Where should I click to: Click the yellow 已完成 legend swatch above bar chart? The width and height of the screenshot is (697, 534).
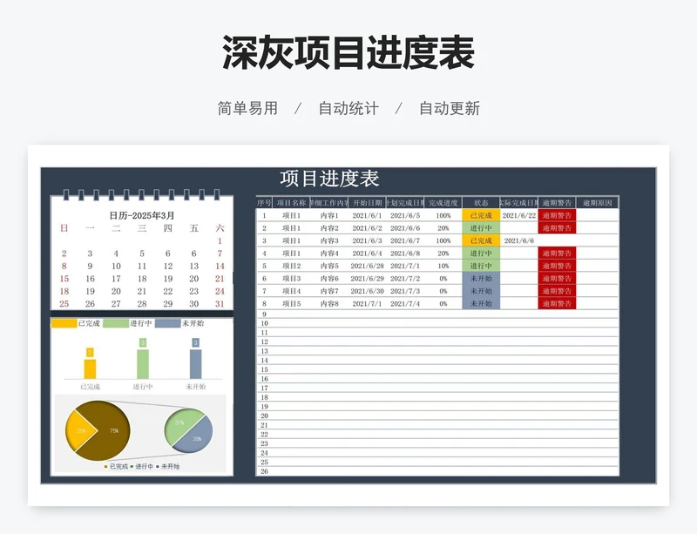point(64,323)
